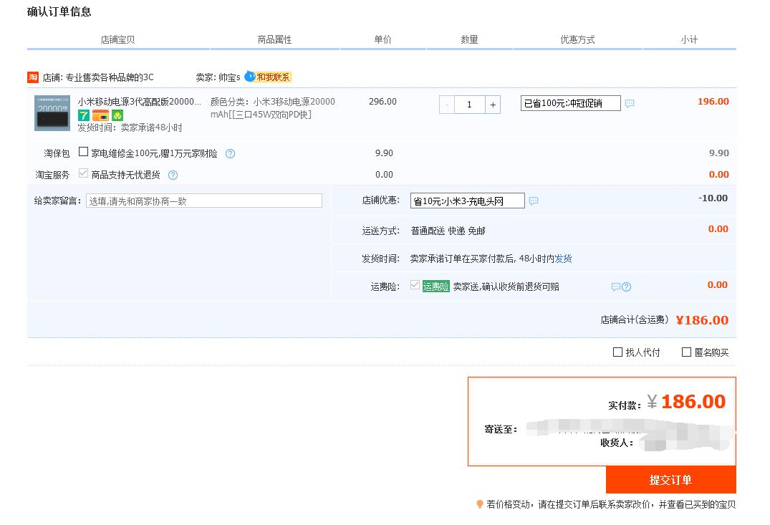Click the 颜色分类 product attribute text
This screenshot has height=525, width=770.
click(273, 108)
